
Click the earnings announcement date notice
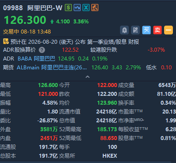[75, 42]
